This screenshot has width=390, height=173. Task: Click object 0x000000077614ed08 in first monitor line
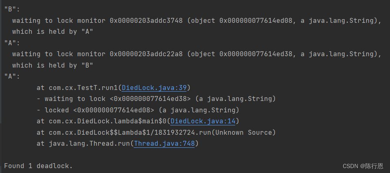click(x=256, y=20)
